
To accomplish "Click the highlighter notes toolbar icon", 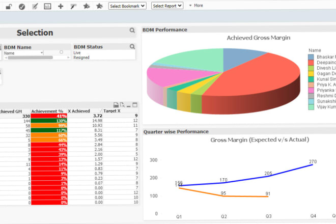I will [73, 7].
